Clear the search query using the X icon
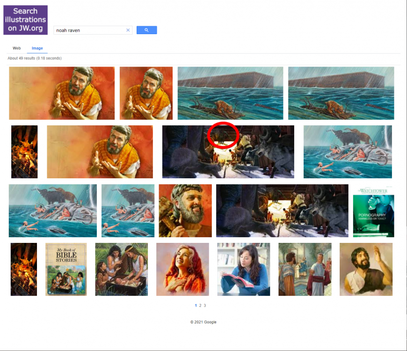The width and height of the screenshot is (407, 351). coord(128,30)
